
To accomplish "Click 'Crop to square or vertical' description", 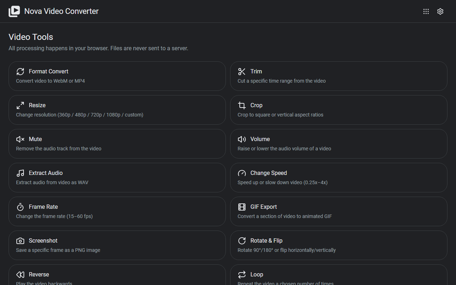I will (x=280, y=115).
